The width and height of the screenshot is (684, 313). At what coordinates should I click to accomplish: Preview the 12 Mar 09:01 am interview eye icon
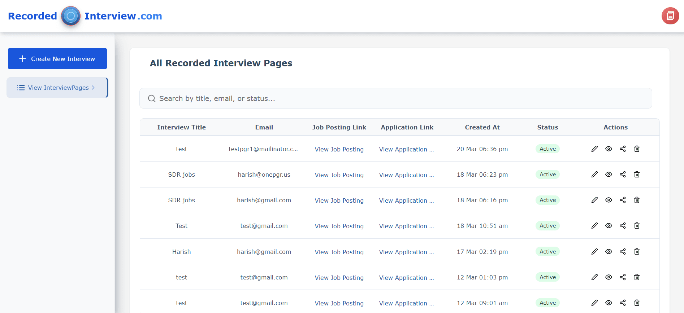coord(609,303)
